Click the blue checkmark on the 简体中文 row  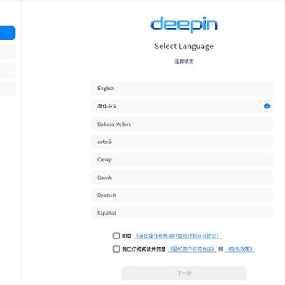267,106
